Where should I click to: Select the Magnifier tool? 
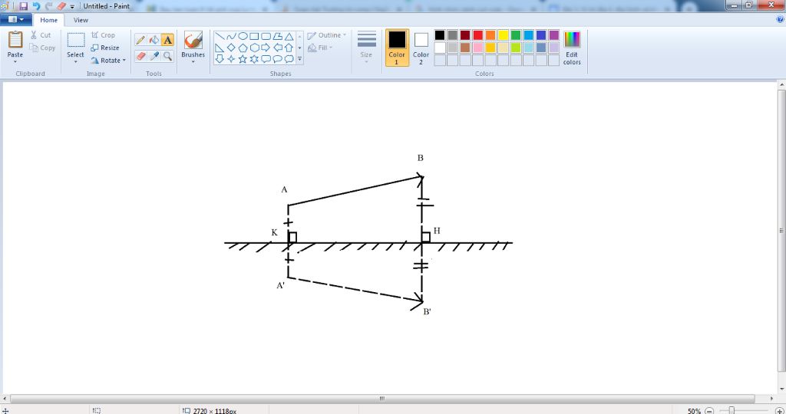[168, 56]
